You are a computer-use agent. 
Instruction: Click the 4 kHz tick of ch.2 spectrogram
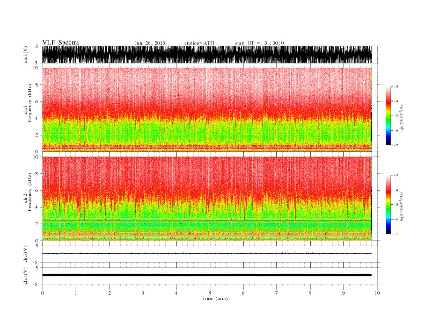tap(37, 208)
